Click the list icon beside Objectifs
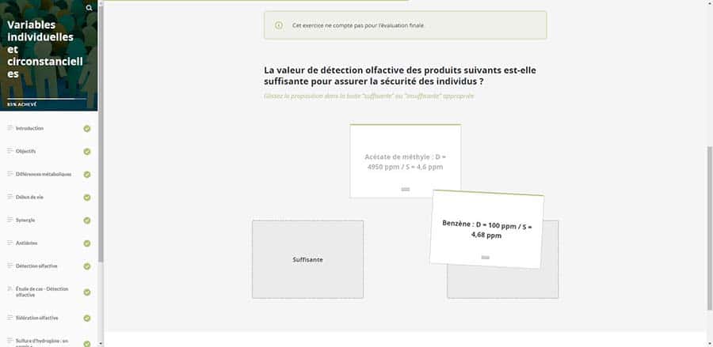713x347 pixels. point(10,151)
